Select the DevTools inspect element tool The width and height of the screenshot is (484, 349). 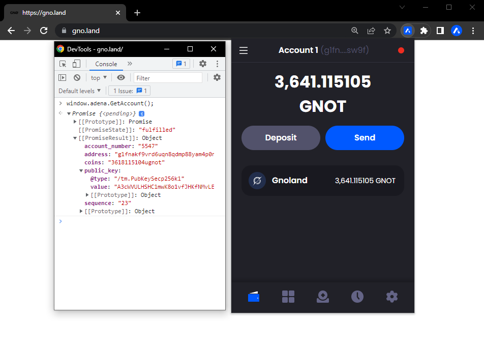click(63, 64)
